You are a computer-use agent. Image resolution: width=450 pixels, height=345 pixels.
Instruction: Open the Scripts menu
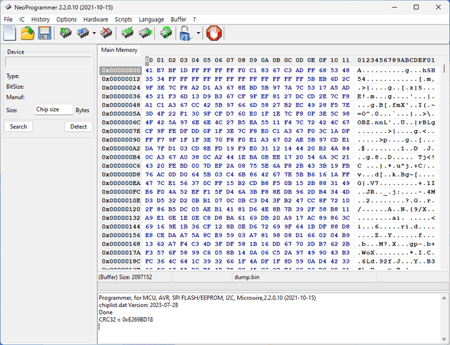123,19
